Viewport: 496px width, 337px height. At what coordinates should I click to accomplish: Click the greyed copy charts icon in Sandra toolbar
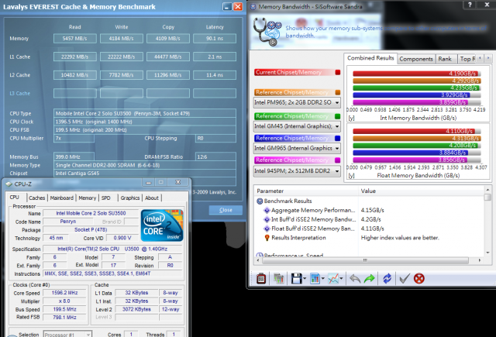point(278,279)
